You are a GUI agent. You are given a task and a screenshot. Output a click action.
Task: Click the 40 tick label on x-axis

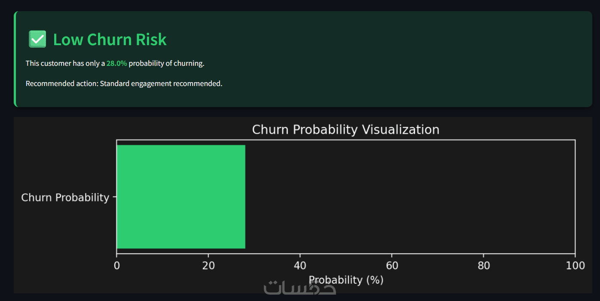tap(300, 266)
